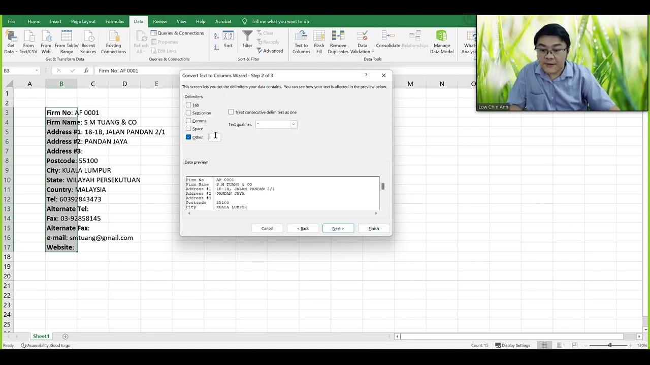650x365 pixels.
Task: Choose From Table/Range icon
Action: [67, 42]
